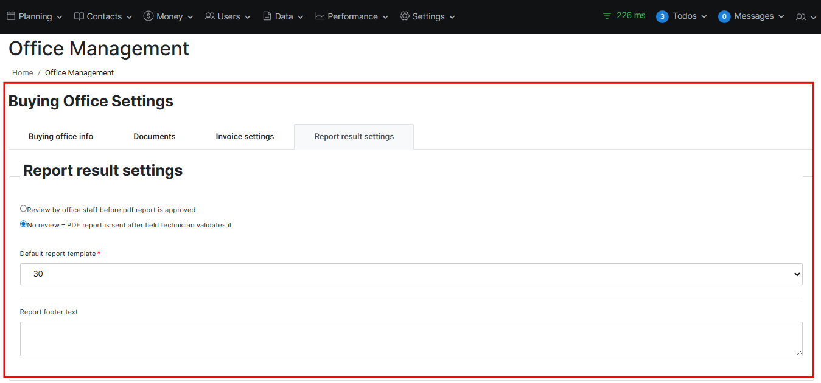821x383 pixels.
Task: Switch to the Buying office info tab
Action: coord(61,137)
